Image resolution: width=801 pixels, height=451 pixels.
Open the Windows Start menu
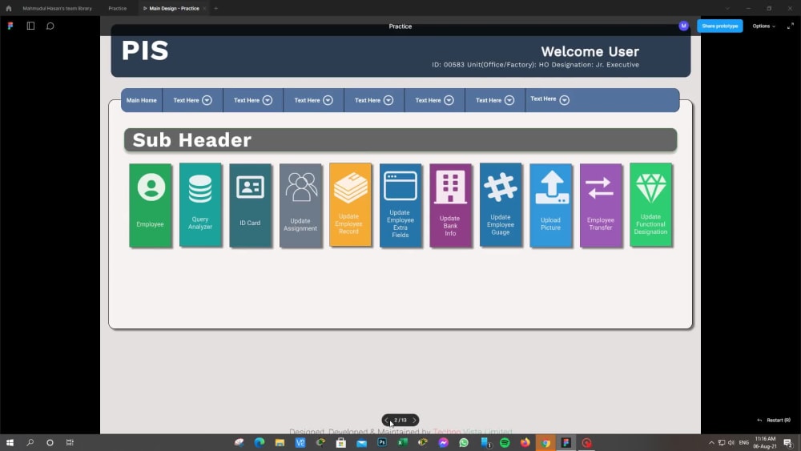(10, 442)
